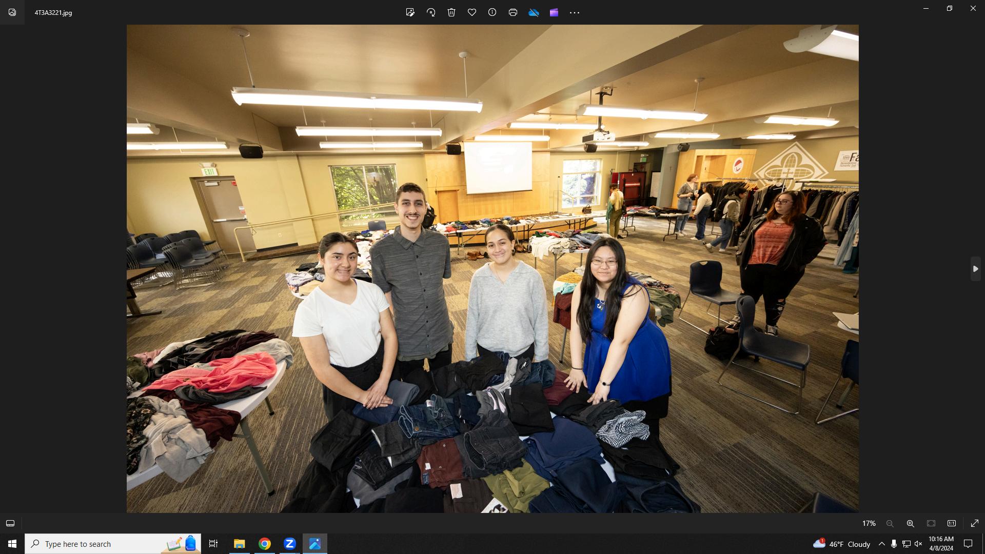Enter fullscreen view
The image size is (985, 554).
tap(975, 523)
